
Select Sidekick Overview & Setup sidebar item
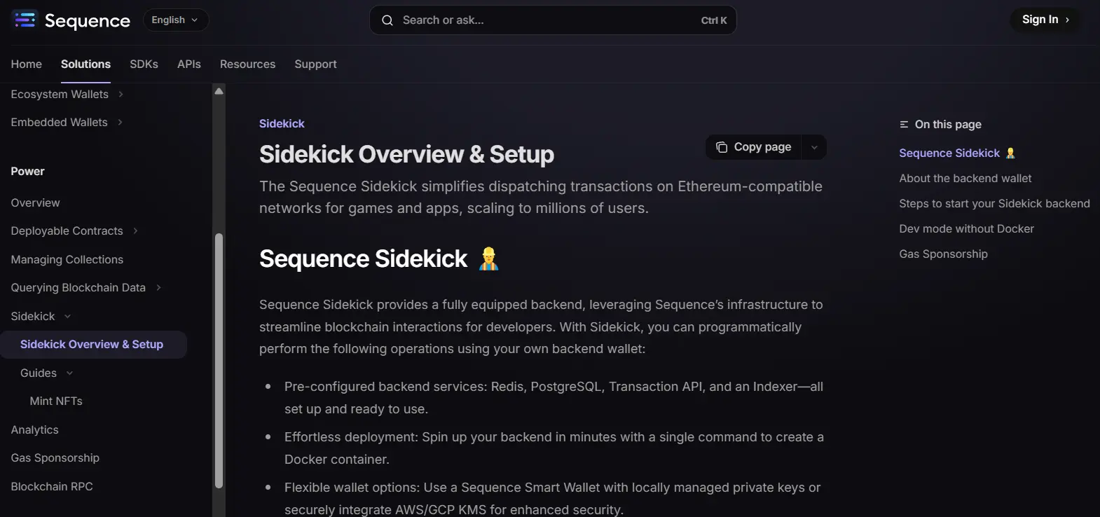tap(93, 345)
